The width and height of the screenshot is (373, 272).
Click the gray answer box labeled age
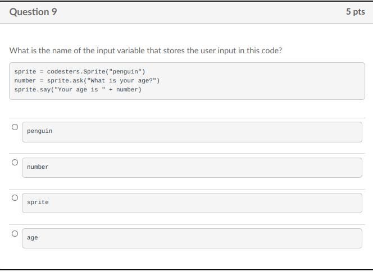192,238
